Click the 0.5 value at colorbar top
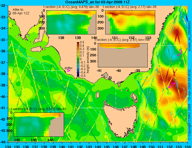 pos(82,42)
